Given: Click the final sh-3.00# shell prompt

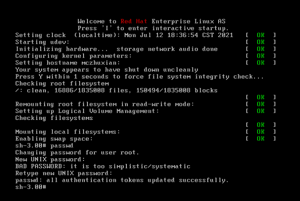Looking at the screenshot, I should (x=31, y=187).
